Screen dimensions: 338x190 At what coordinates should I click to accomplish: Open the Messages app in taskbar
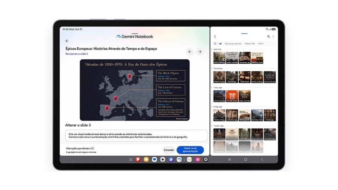154,159
